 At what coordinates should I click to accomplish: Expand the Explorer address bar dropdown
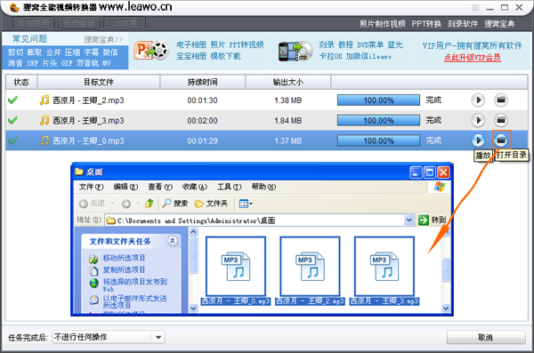click(x=409, y=221)
